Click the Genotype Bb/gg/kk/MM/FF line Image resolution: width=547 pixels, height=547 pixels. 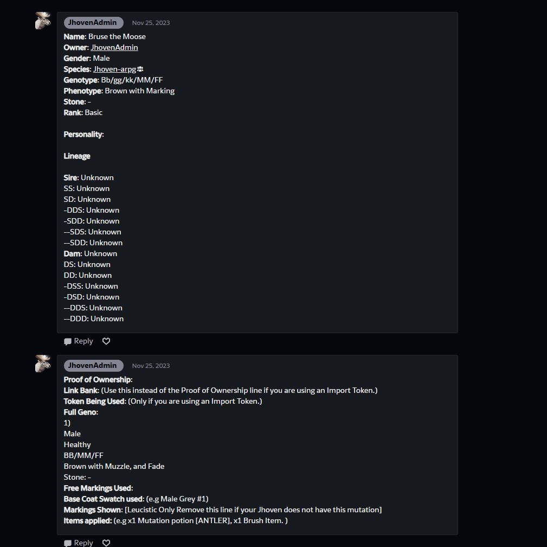coord(113,80)
